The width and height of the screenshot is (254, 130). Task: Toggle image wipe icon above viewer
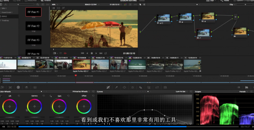click(x=53, y=8)
